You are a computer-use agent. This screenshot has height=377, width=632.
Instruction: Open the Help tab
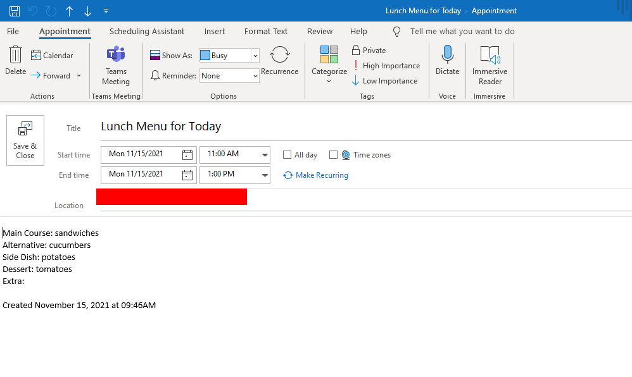[x=358, y=32]
